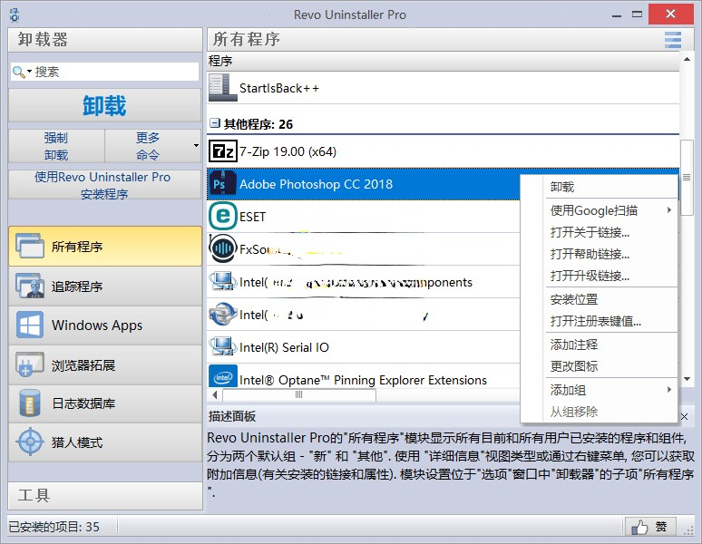702x544 pixels.
Task: Click the Intel(R) Serial IO icon
Action: (x=222, y=346)
